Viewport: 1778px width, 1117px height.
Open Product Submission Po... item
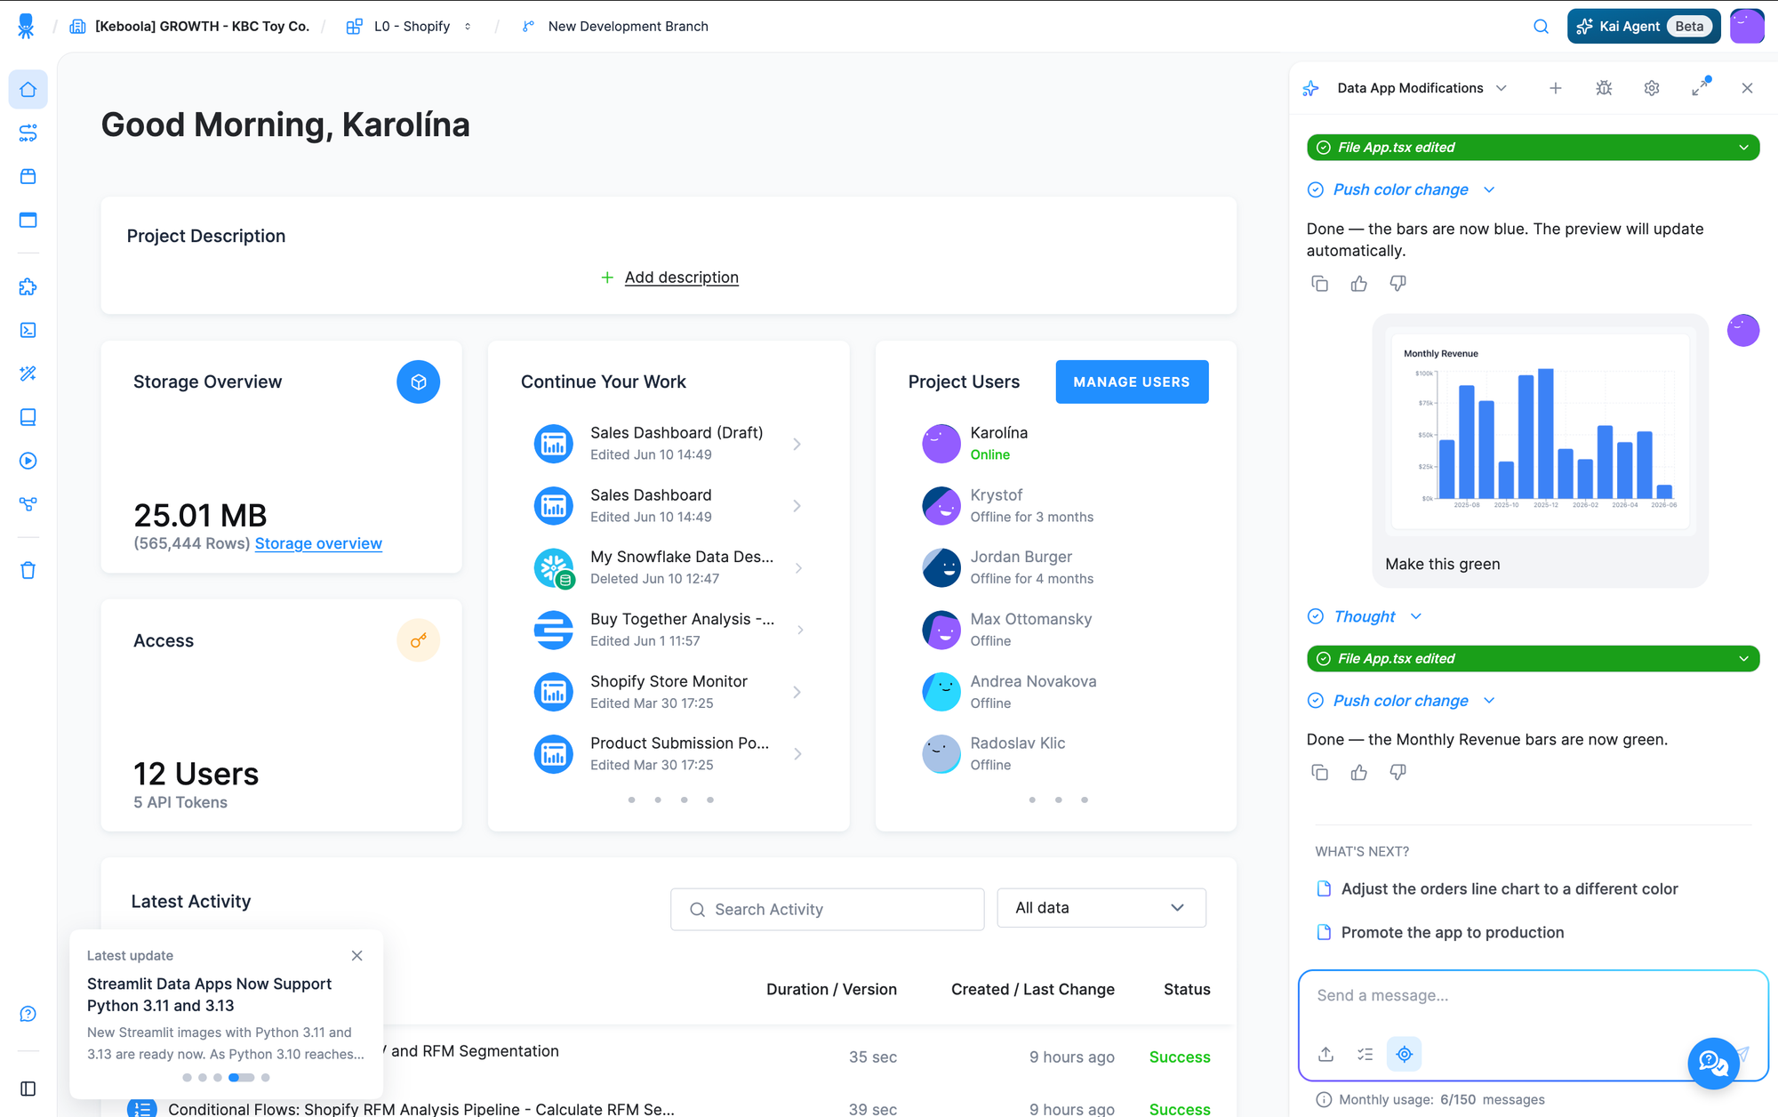tap(669, 753)
